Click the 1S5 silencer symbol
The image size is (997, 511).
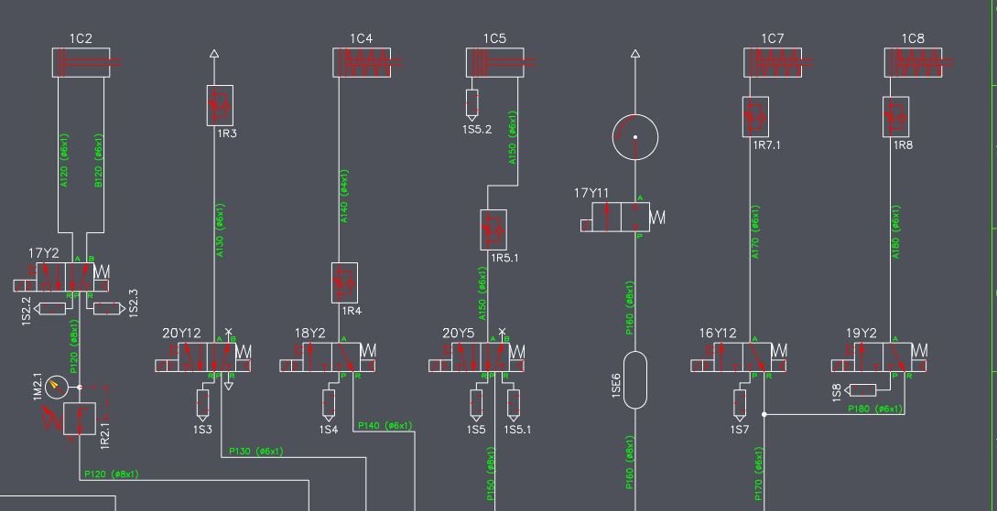pyautogui.click(x=476, y=405)
